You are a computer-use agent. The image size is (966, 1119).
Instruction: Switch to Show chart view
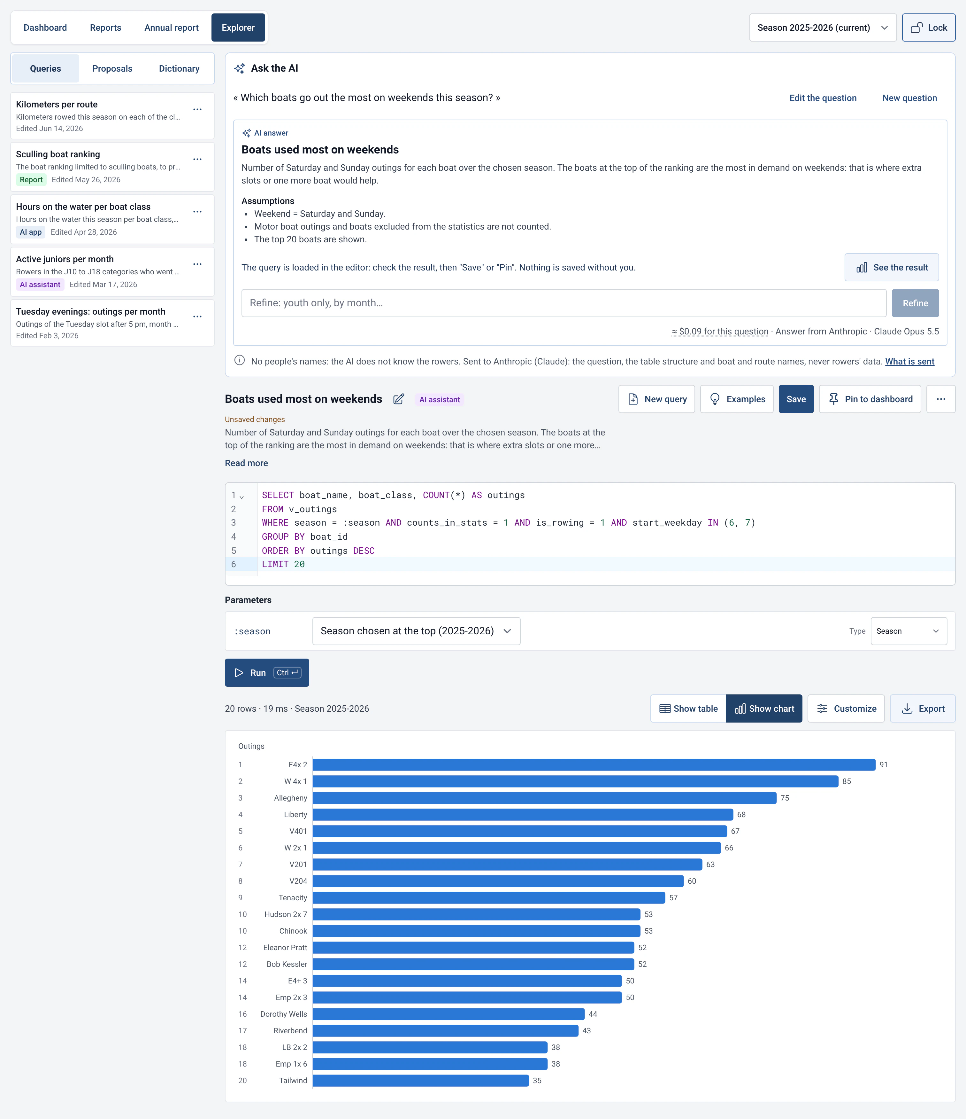click(764, 708)
